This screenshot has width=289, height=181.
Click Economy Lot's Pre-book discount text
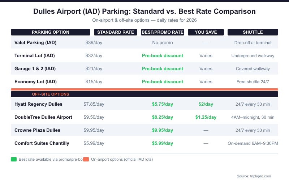[163, 82]
